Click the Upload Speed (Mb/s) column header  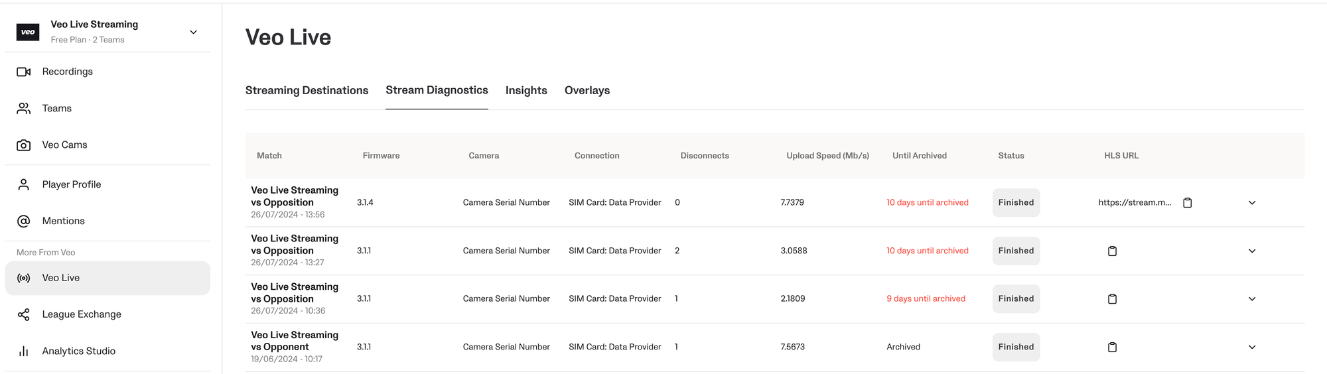[827, 156]
